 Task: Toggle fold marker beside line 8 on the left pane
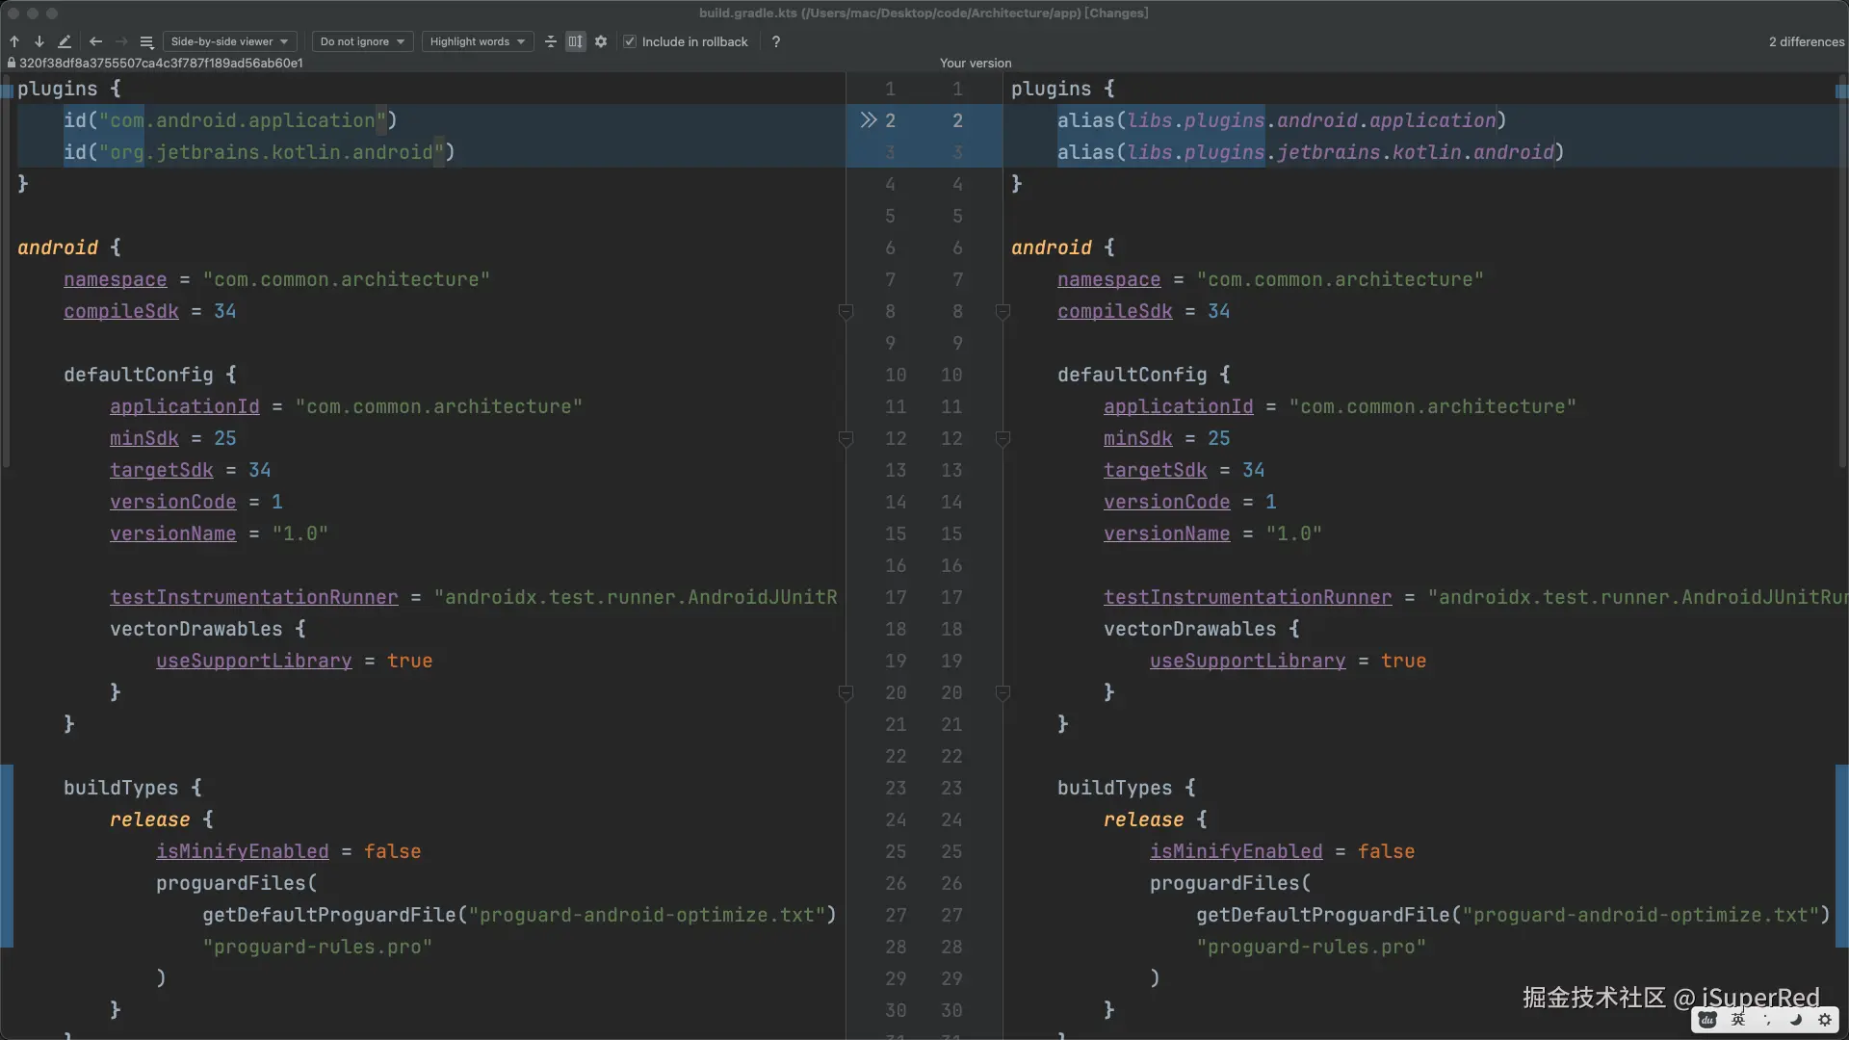(846, 311)
